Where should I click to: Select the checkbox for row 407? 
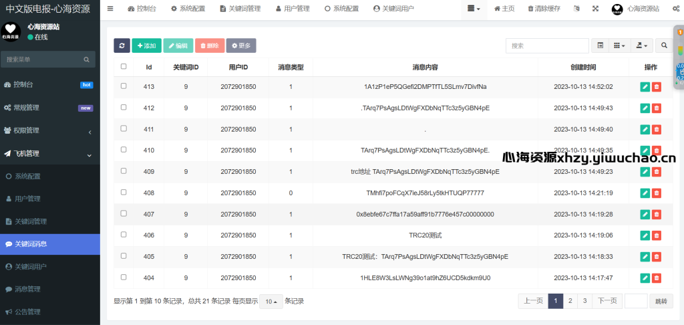point(124,213)
